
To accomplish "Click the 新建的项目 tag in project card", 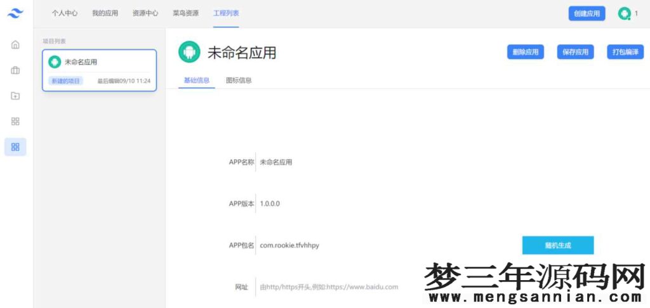I will point(66,80).
